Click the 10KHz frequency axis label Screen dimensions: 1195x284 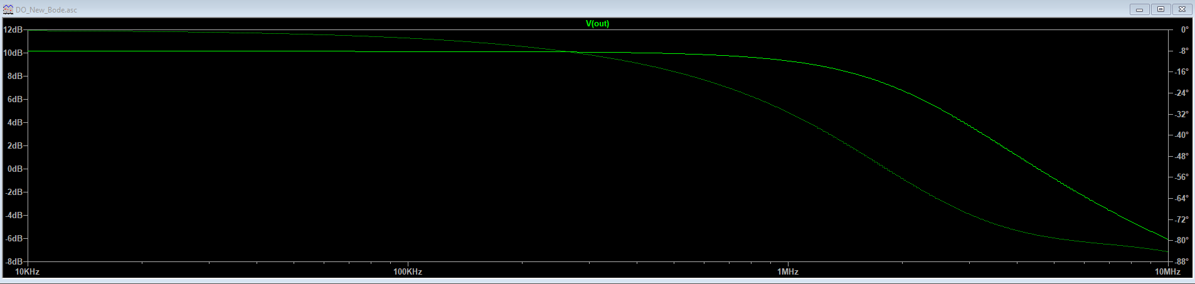pos(27,272)
